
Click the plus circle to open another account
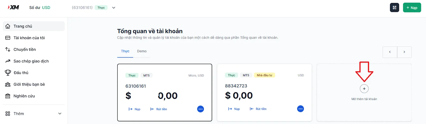(364, 89)
